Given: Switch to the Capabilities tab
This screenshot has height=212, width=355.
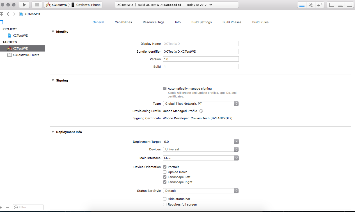Looking at the screenshot, I should [x=123, y=22].
